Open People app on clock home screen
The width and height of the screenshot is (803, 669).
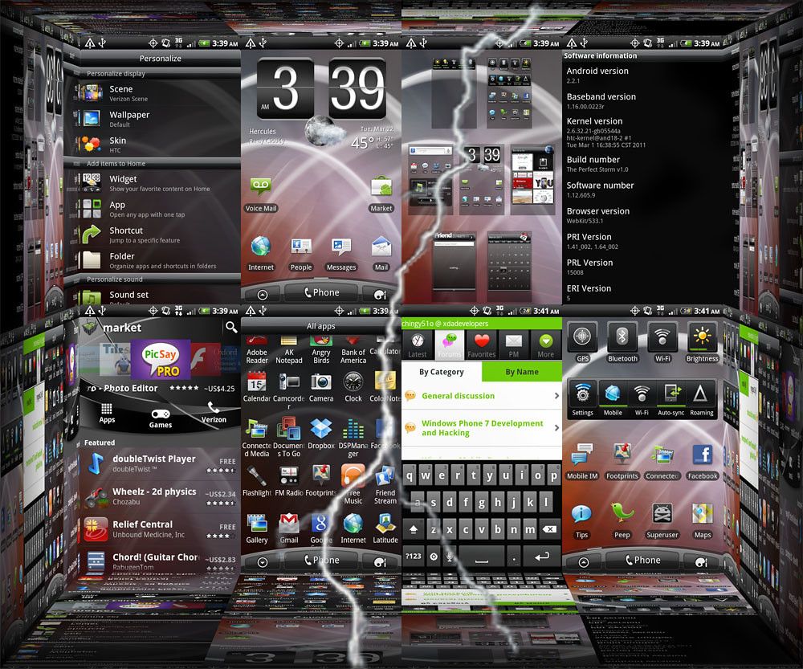(x=300, y=254)
